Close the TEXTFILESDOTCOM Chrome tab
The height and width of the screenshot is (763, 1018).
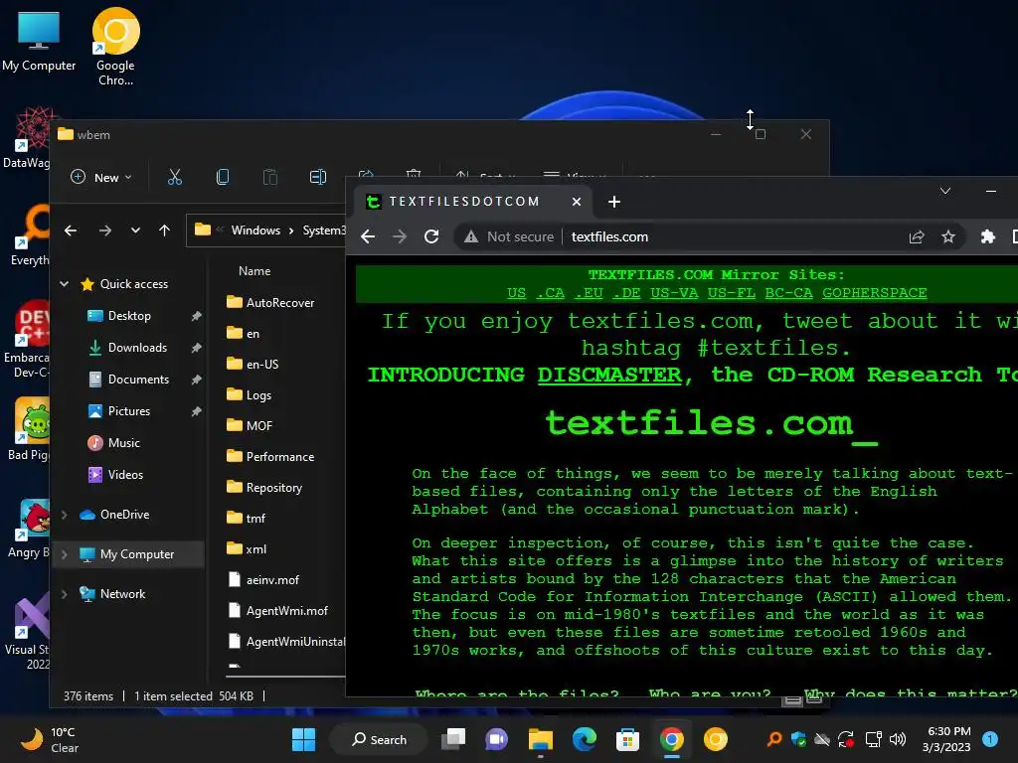tap(576, 202)
